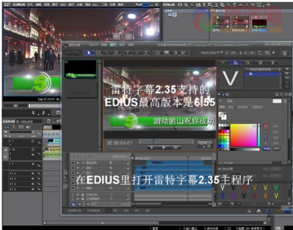
Task: Click the play button under subtitle preview
Action: click(x=152, y=147)
